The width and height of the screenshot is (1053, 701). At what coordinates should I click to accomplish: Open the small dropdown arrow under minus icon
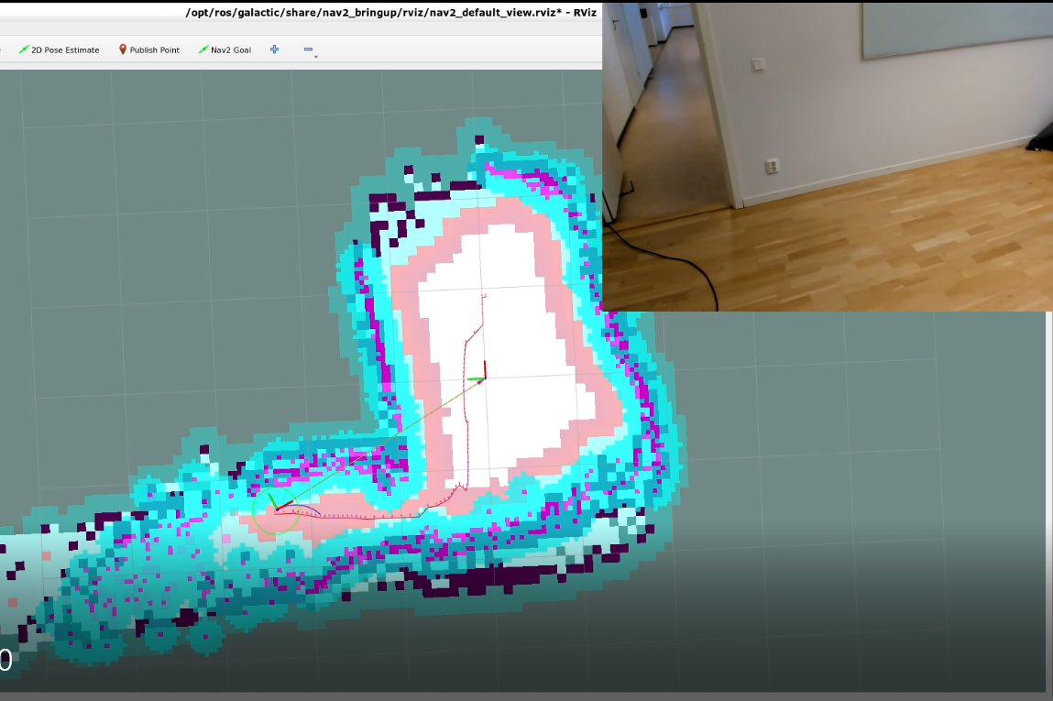tap(316, 57)
